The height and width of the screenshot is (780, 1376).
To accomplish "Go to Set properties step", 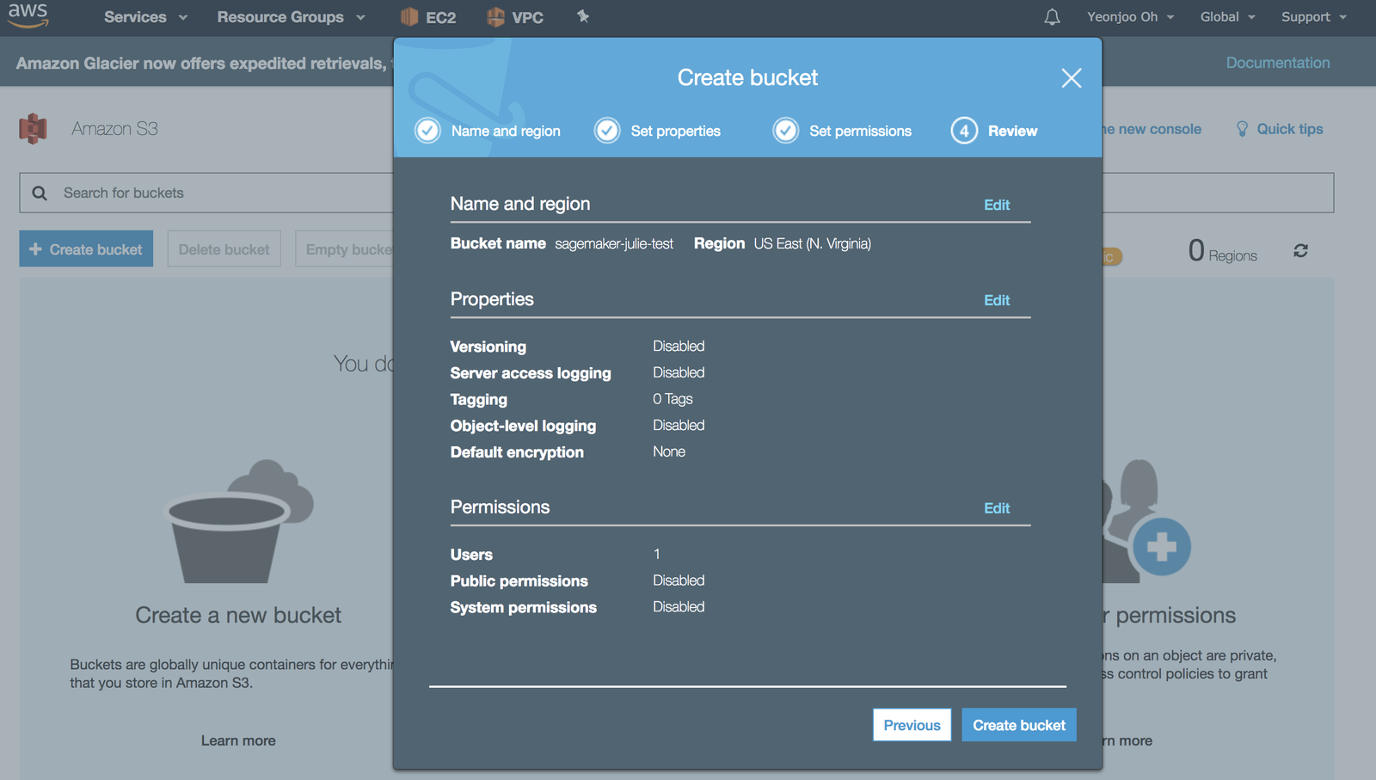I will coord(658,131).
